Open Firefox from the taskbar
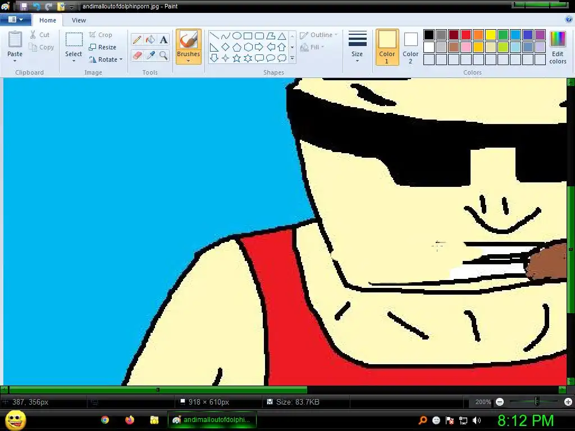Image resolution: width=575 pixels, height=431 pixels. (x=130, y=420)
